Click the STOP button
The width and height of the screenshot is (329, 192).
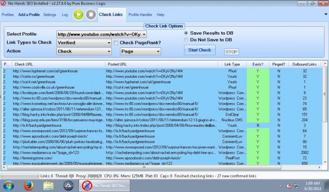pyautogui.click(x=231, y=52)
